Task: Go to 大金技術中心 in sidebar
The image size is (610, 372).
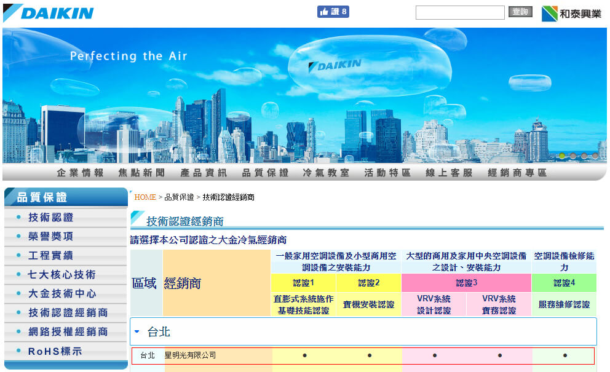Action: 62,293
